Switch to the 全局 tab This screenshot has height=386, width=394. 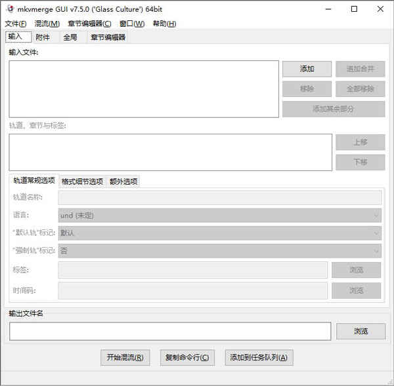(73, 37)
